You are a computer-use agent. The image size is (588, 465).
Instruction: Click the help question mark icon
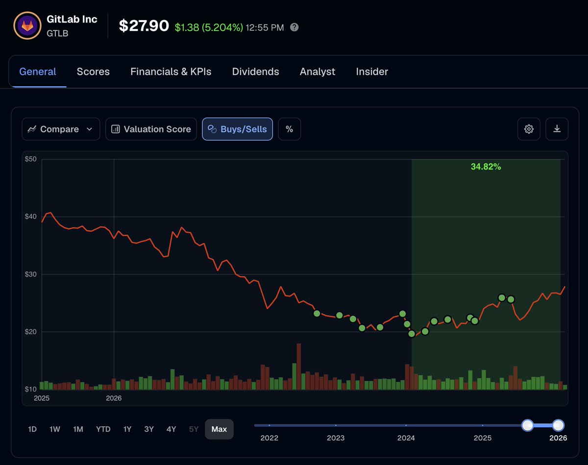[x=294, y=27]
